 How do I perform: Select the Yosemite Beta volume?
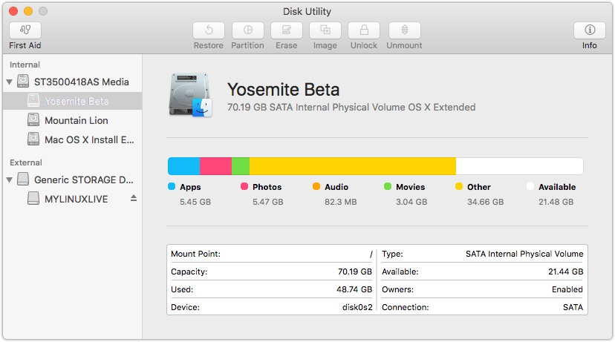[x=76, y=101]
